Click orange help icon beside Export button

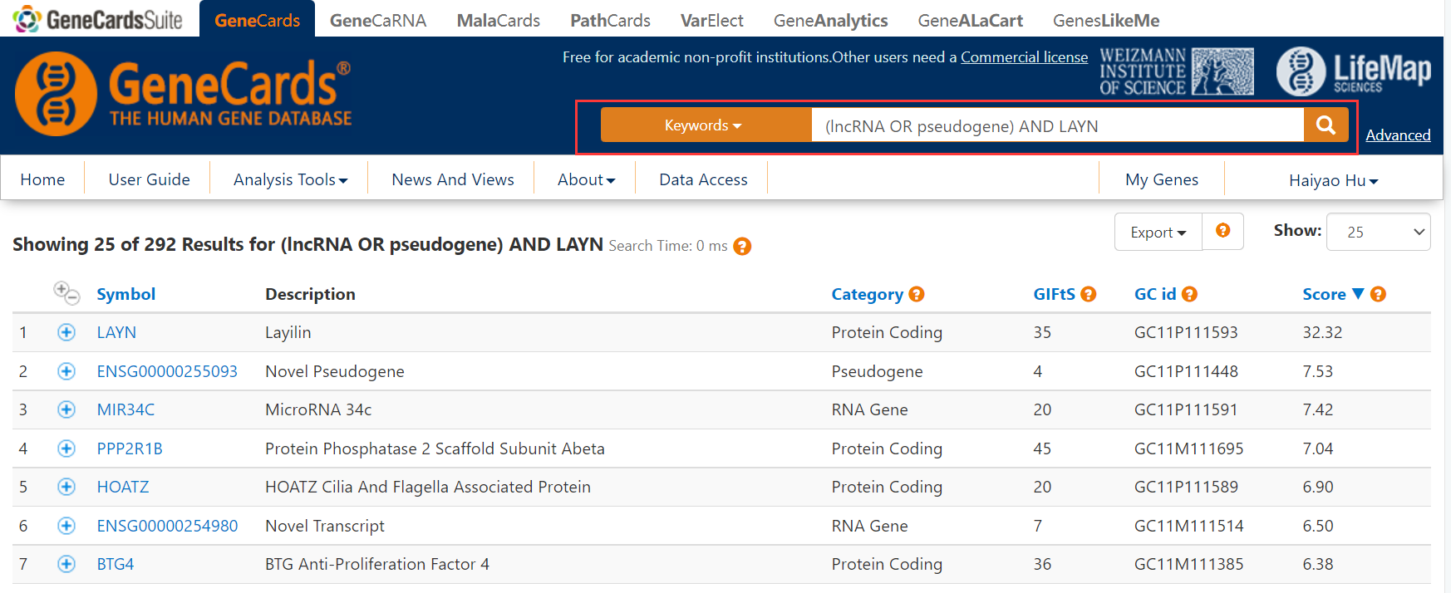[x=1222, y=231]
